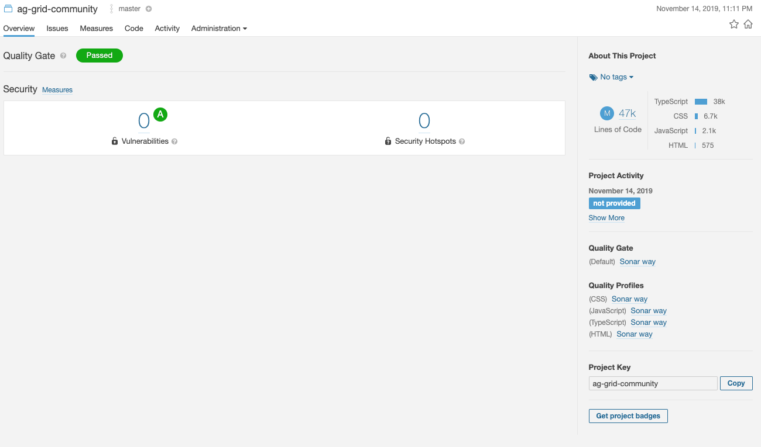Open the 0 Security Hotspots count link
Viewport: 761px width, 447px height.
click(x=424, y=121)
